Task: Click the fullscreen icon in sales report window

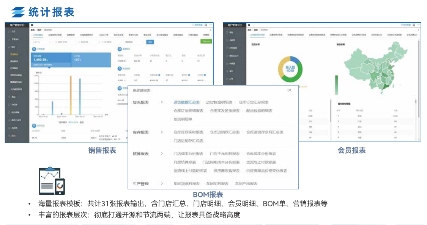Action: point(206,25)
